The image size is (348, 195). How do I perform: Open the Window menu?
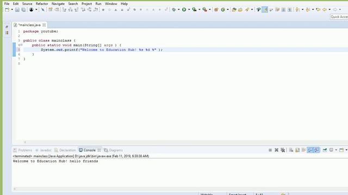[x=111, y=4]
